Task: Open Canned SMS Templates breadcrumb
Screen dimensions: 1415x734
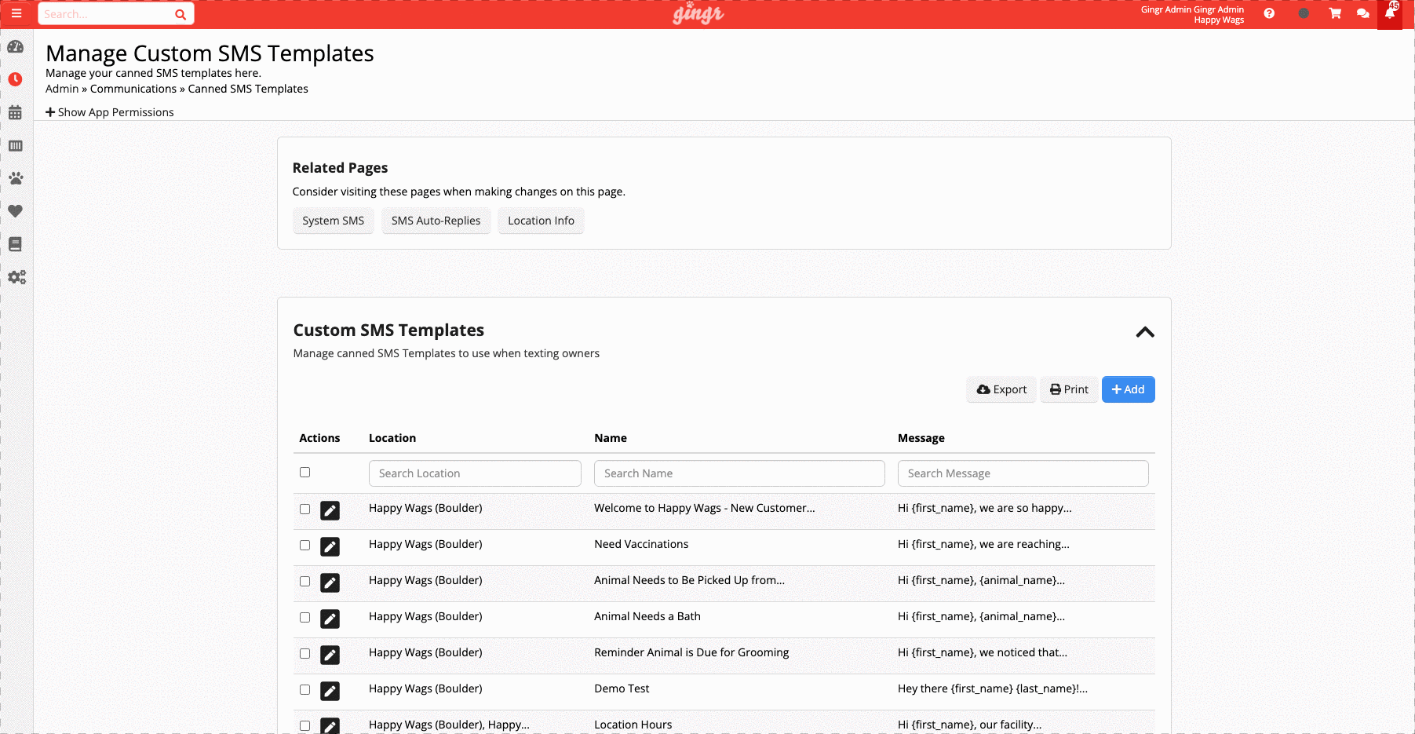Action: point(248,89)
